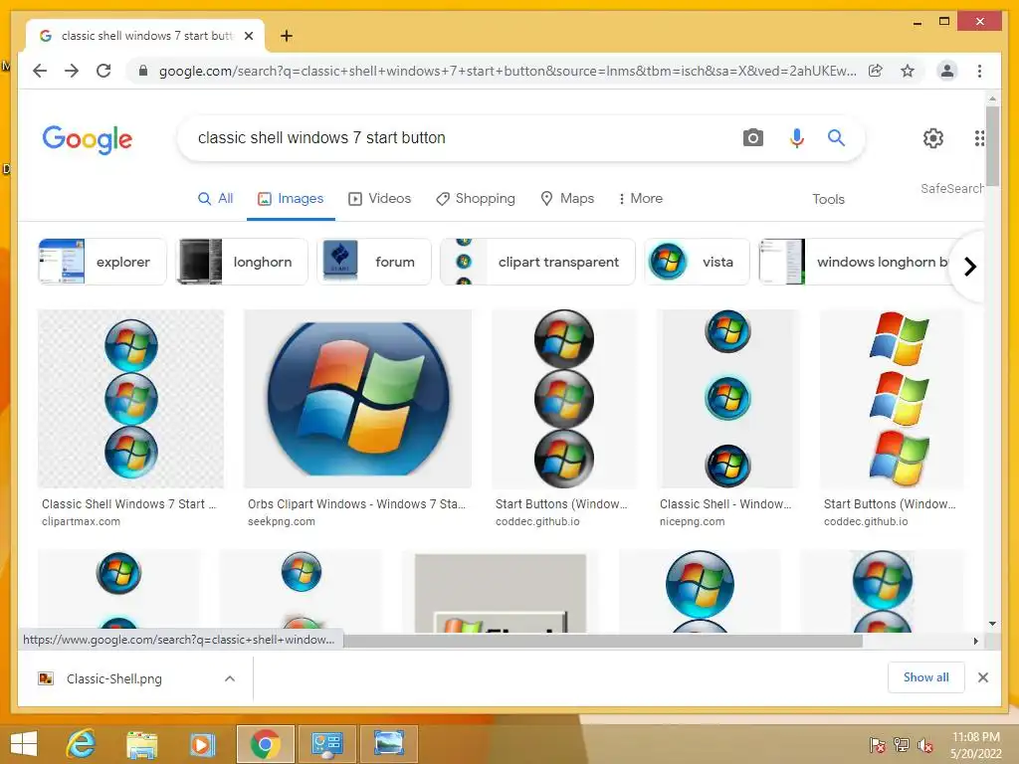Open Windows flag Start Buttons image
The width and height of the screenshot is (1019, 764).
click(893, 398)
